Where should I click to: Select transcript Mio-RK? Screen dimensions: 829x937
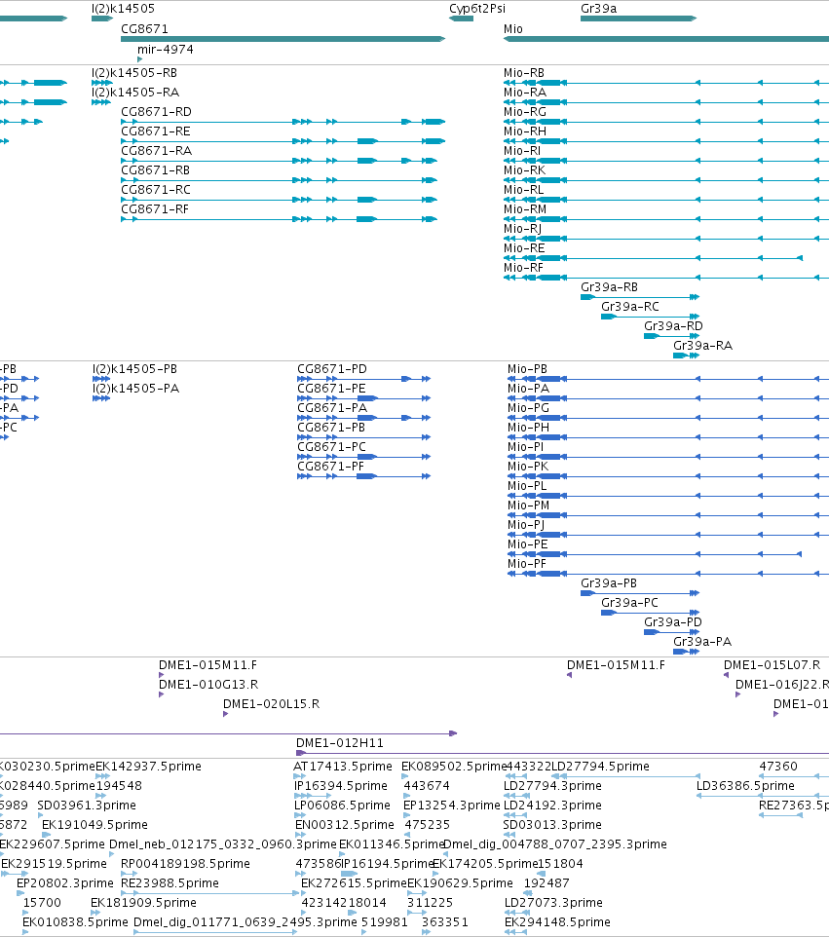pos(666,180)
